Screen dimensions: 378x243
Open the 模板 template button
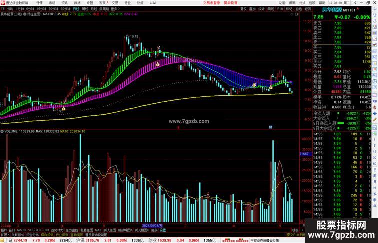point(295,230)
